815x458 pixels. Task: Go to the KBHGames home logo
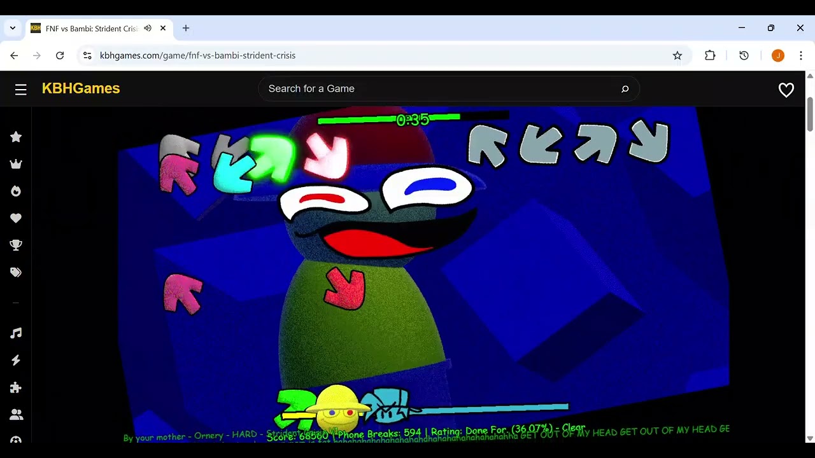pyautogui.click(x=81, y=88)
